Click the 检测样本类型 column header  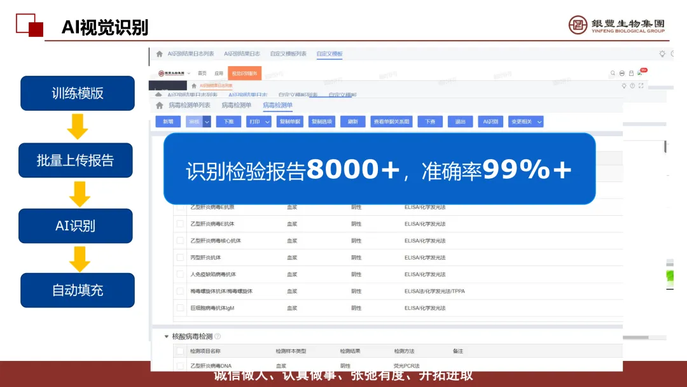[x=291, y=351]
